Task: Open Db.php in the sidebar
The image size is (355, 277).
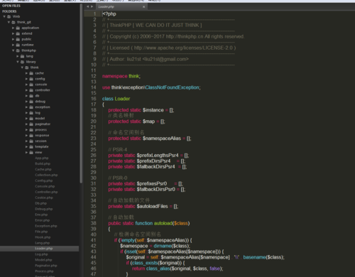Action: click(41, 203)
